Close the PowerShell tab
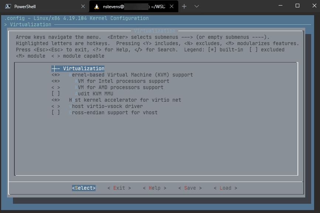This screenshot has width=320, height=213. 83,6
